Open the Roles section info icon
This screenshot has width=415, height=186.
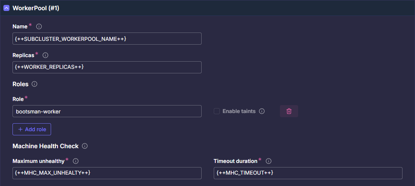[x=34, y=84]
